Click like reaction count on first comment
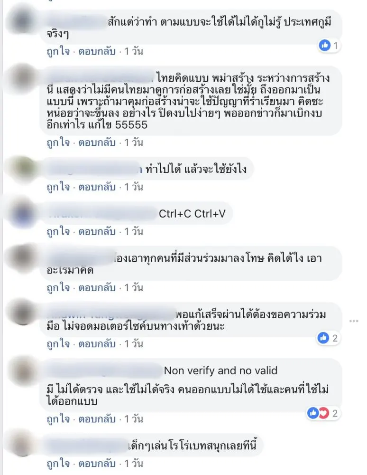367x475 pixels. point(329,46)
